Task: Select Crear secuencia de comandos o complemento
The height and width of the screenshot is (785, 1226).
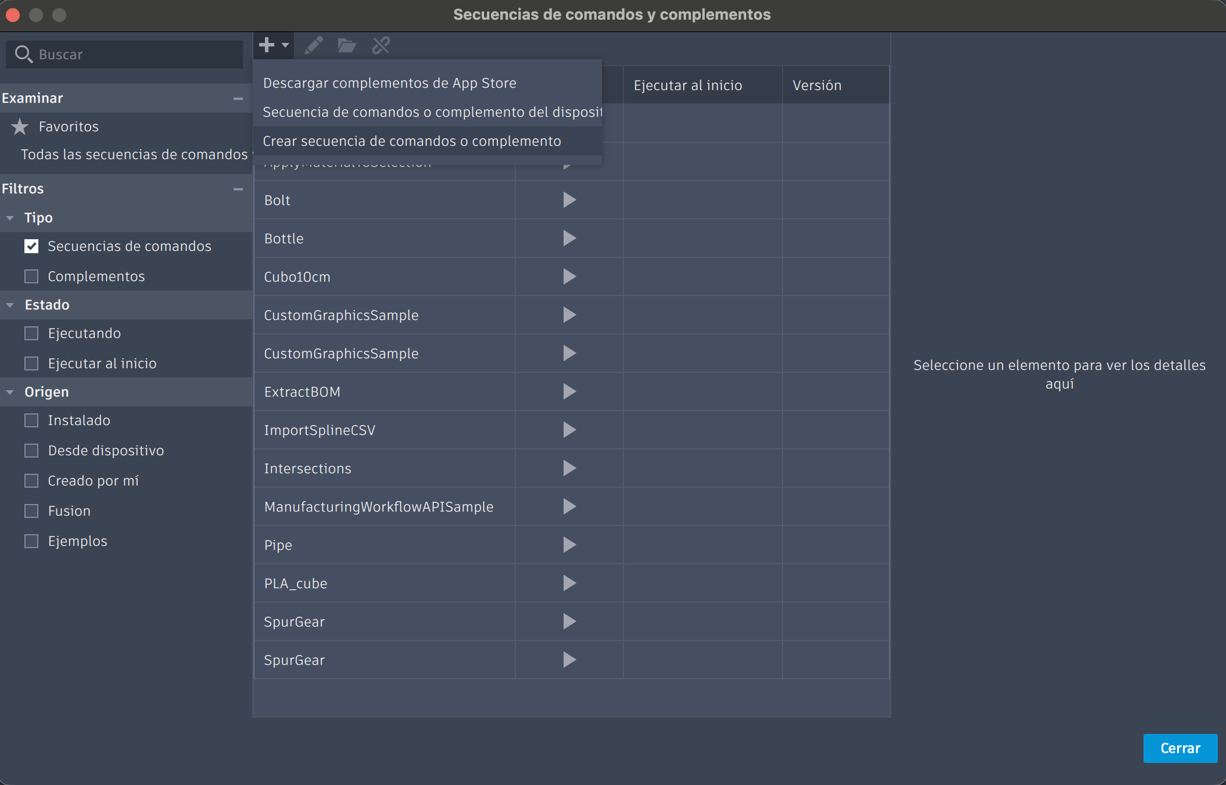Action: 412,141
